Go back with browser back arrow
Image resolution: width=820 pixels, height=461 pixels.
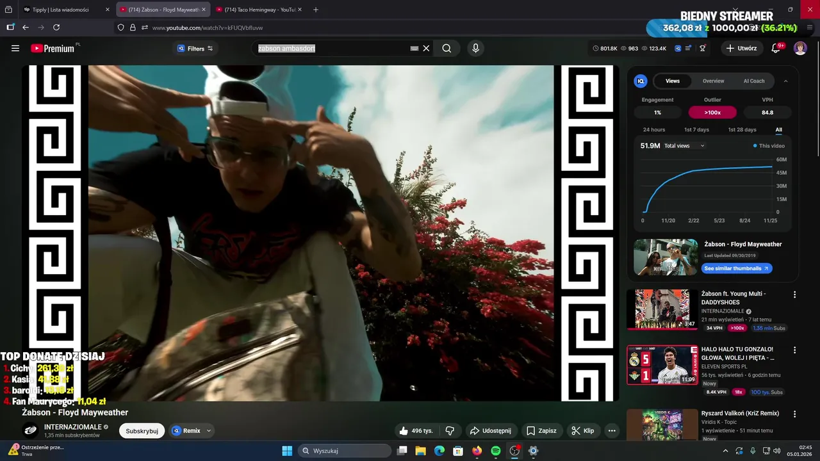[x=26, y=28]
